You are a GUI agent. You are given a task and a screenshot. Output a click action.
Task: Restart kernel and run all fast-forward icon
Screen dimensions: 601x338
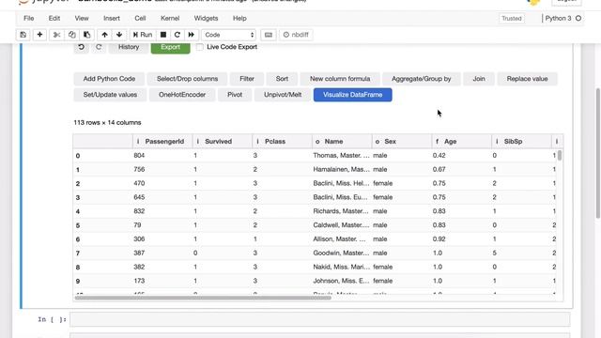[x=191, y=35]
